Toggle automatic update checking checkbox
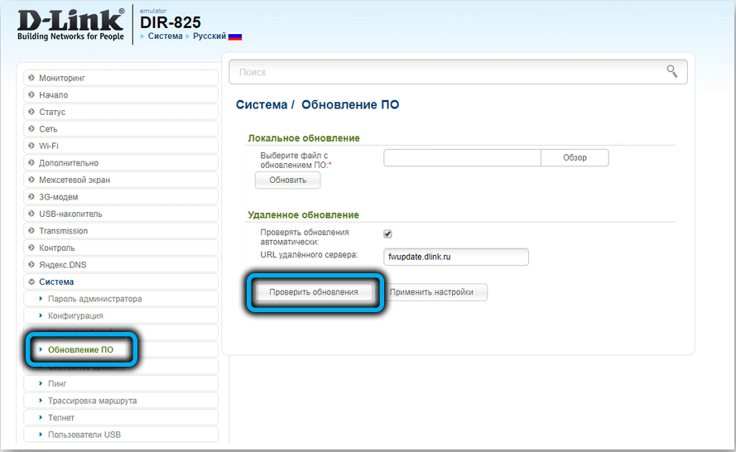This screenshot has width=736, height=452. click(x=387, y=234)
